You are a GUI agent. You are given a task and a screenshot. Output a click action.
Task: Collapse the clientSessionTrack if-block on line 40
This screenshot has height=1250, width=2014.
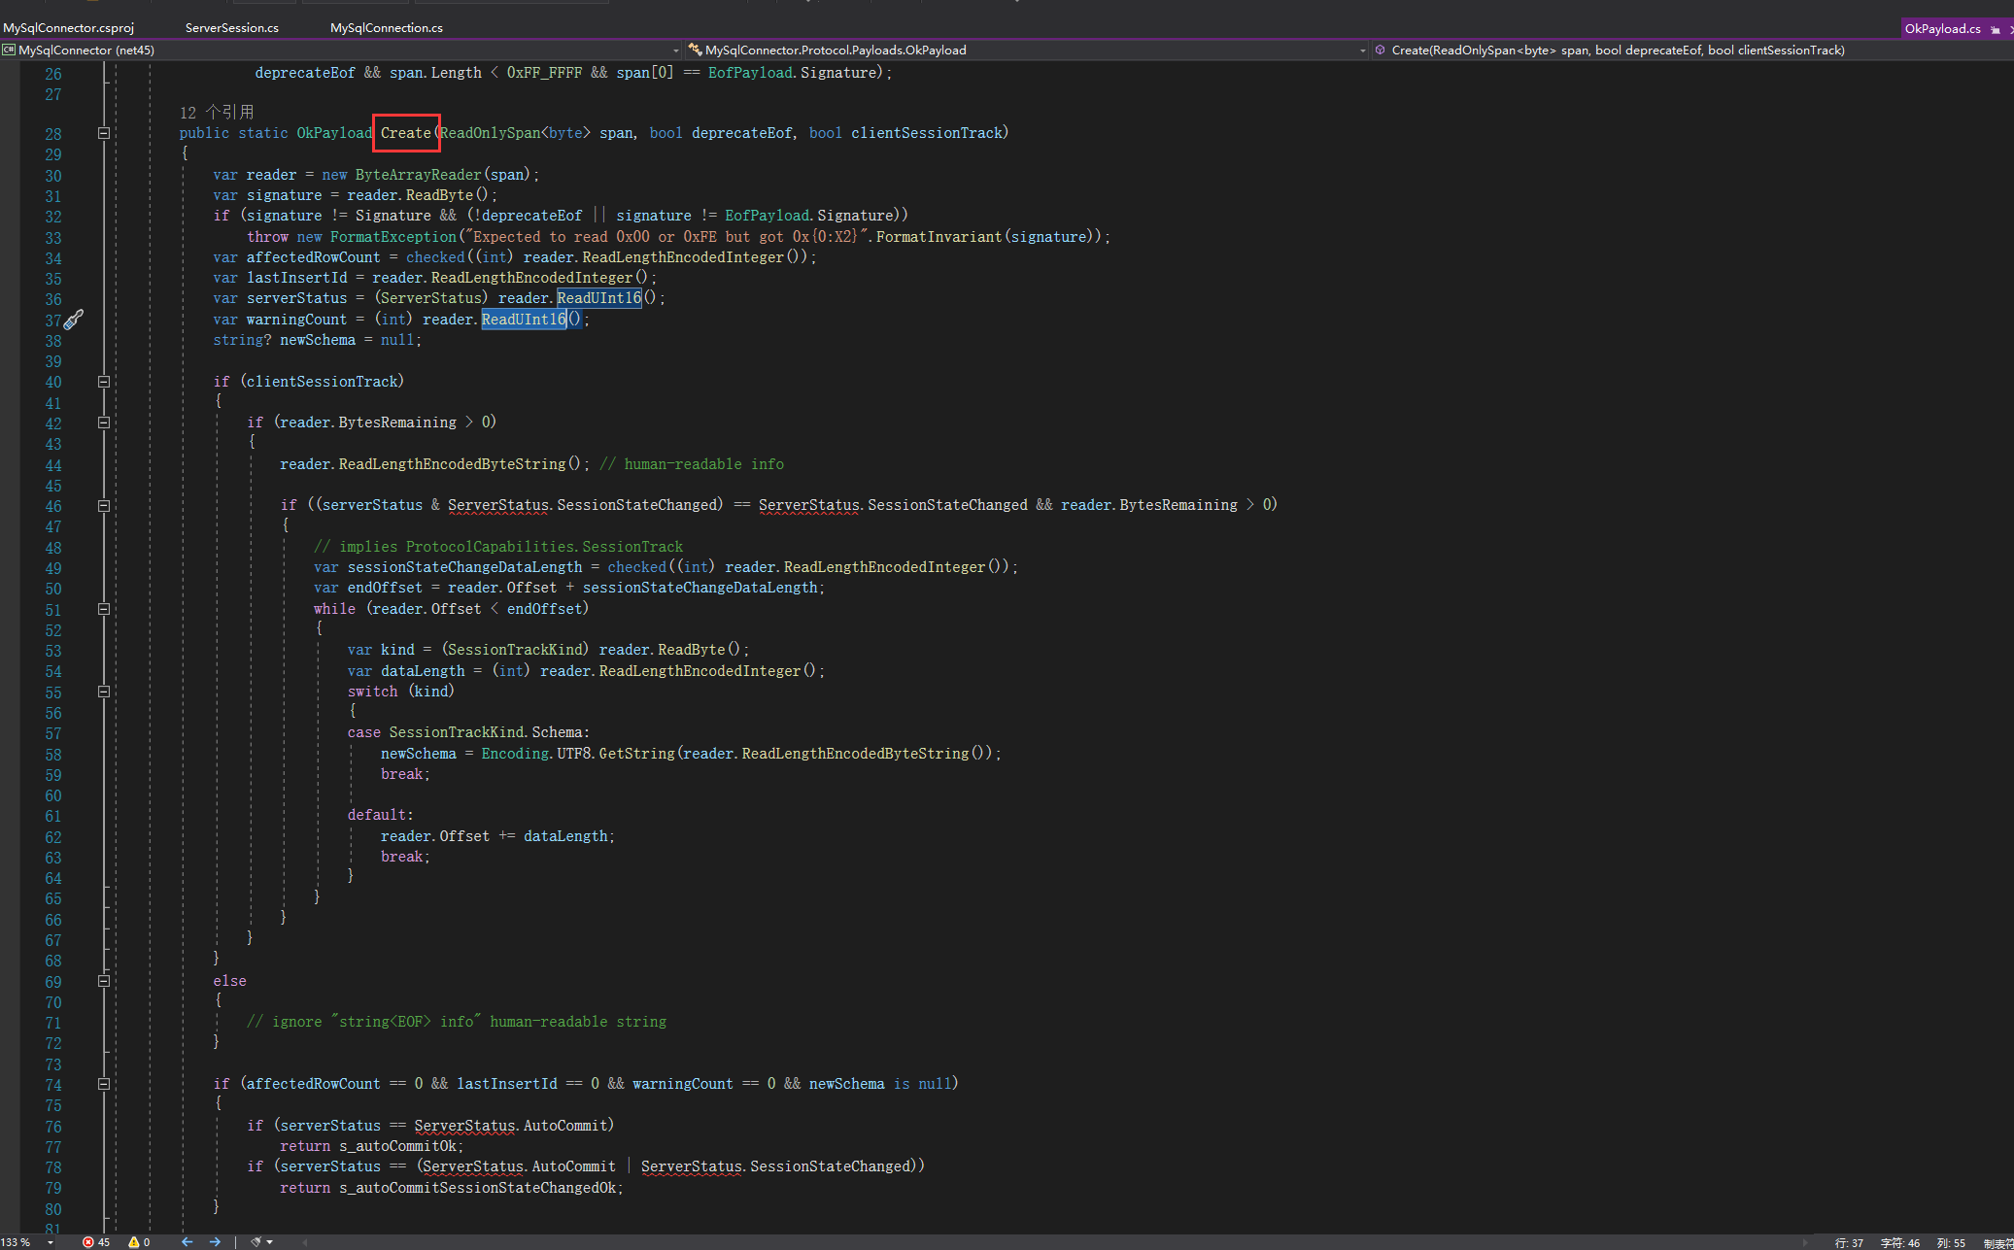point(103,382)
